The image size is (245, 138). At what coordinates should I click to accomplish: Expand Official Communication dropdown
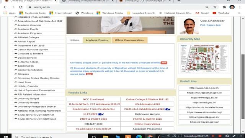130,40
